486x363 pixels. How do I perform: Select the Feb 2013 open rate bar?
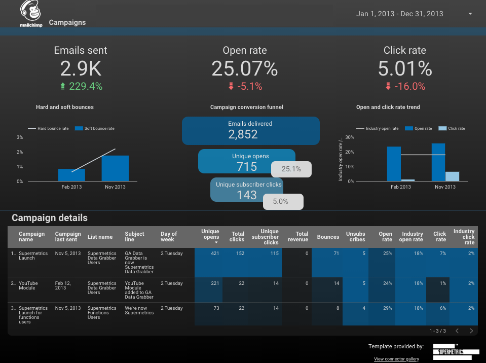[x=394, y=164]
